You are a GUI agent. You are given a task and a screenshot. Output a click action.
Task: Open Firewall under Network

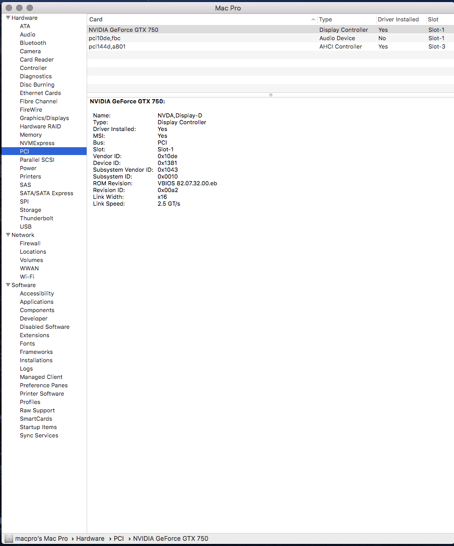tap(30, 243)
